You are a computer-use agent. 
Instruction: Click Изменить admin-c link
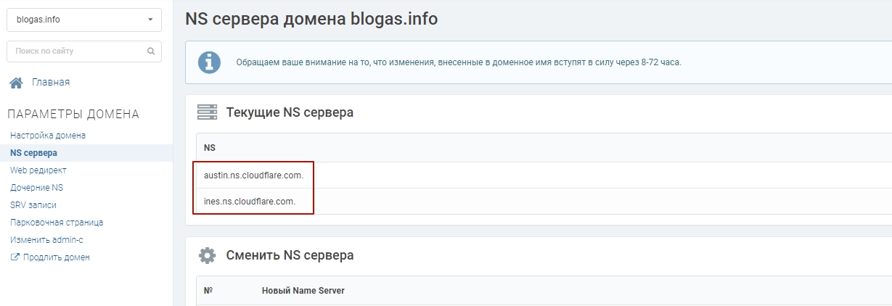(x=41, y=240)
